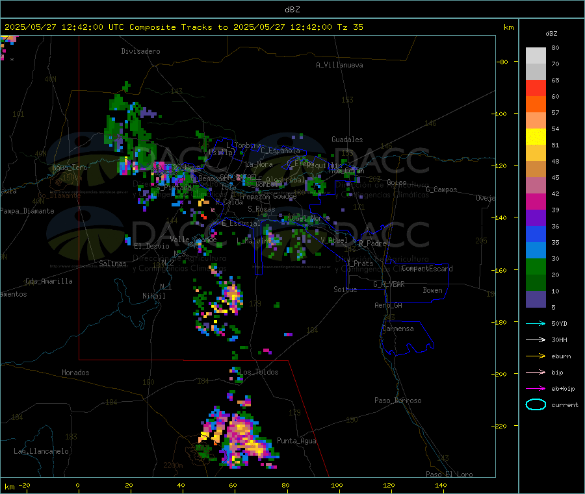Image resolution: width=585 pixels, height=494 pixels.
Task: Click the Aero_GA place label
Action: pos(389,305)
